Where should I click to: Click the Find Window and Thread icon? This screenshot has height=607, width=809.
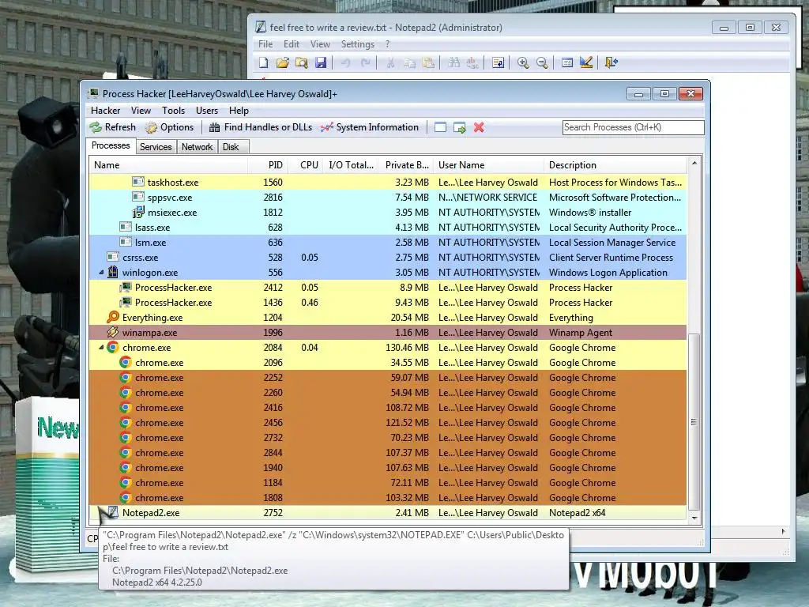[459, 127]
